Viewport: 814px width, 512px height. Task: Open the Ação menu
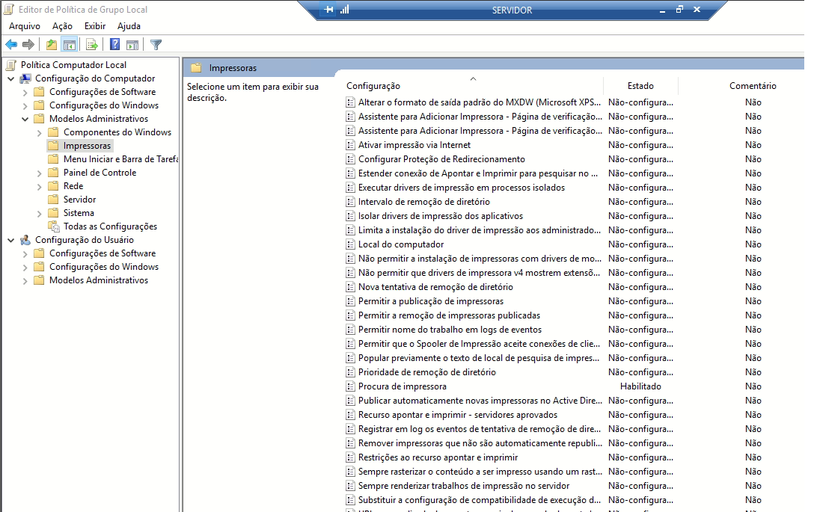pyautogui.click(x=62, y=26)
